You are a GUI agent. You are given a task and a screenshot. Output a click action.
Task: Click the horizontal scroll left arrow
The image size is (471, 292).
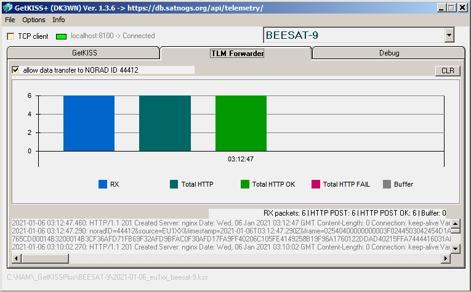coord(17,258)
